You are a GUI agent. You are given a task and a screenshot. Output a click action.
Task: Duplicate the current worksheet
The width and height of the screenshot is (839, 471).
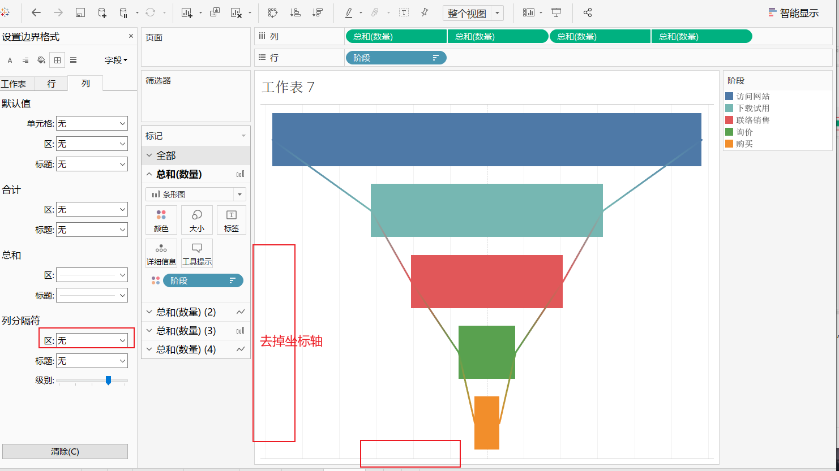(x=215, y=12)
